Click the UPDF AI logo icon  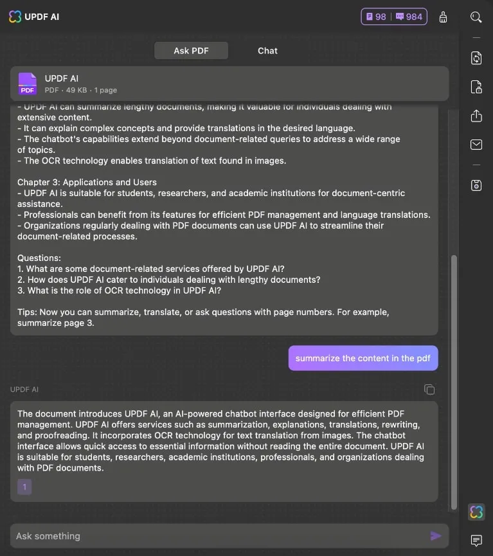pyautogui.click(x=15, y=17)
